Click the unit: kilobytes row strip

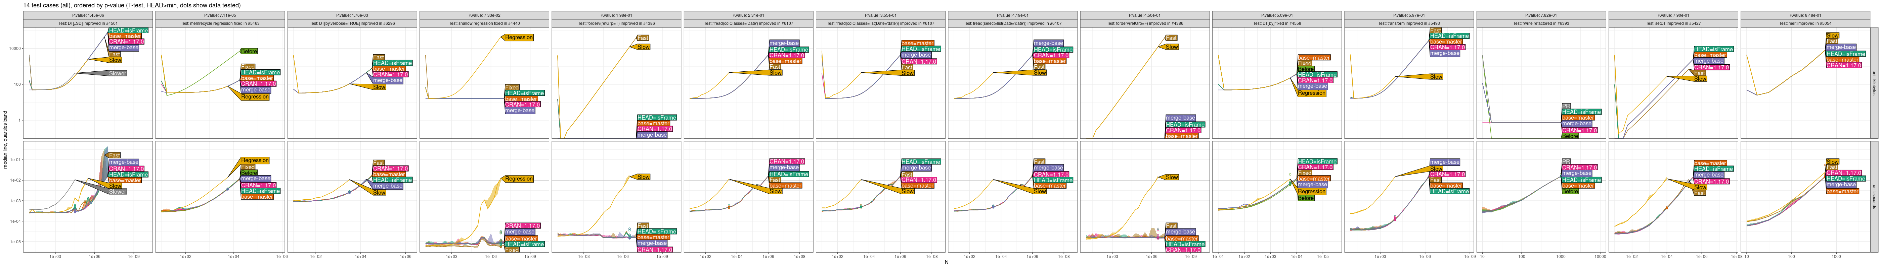point(1874,83)
